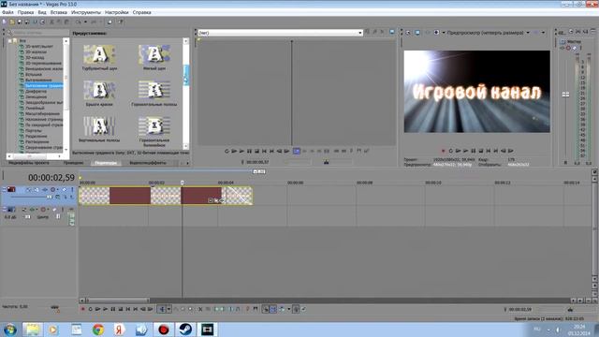Go to project start in timeline transport
The image size is (599, 337).
(128, 309)
